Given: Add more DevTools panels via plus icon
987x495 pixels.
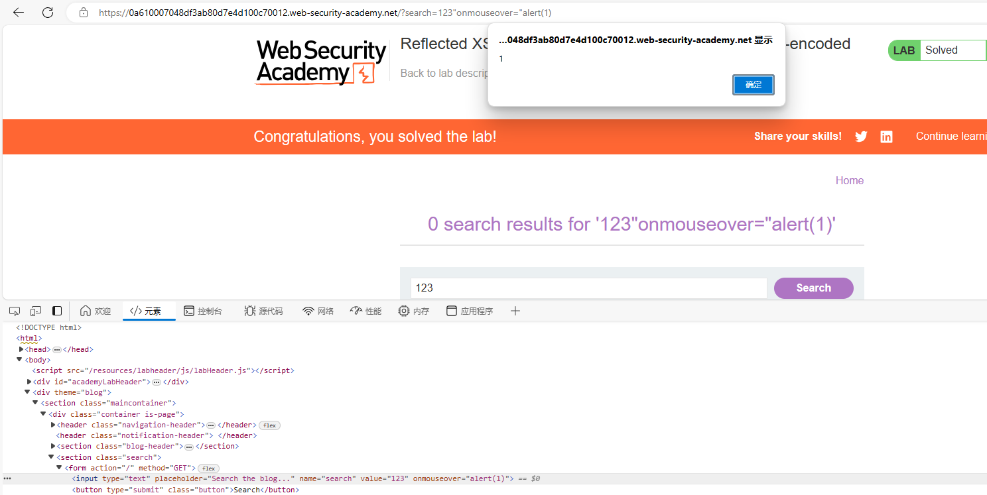Looking at the screenshot, I should pyautogui.click(x=515, y=310).
